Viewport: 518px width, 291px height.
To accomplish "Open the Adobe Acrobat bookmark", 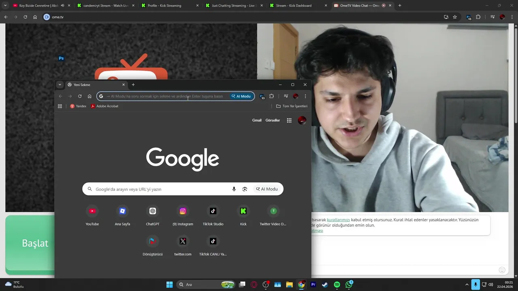I will click(104, 106).
